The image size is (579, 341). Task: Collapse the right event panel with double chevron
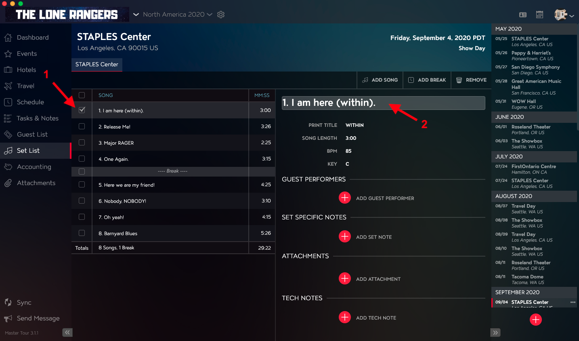pyautogui.click(x=495, y=333)
